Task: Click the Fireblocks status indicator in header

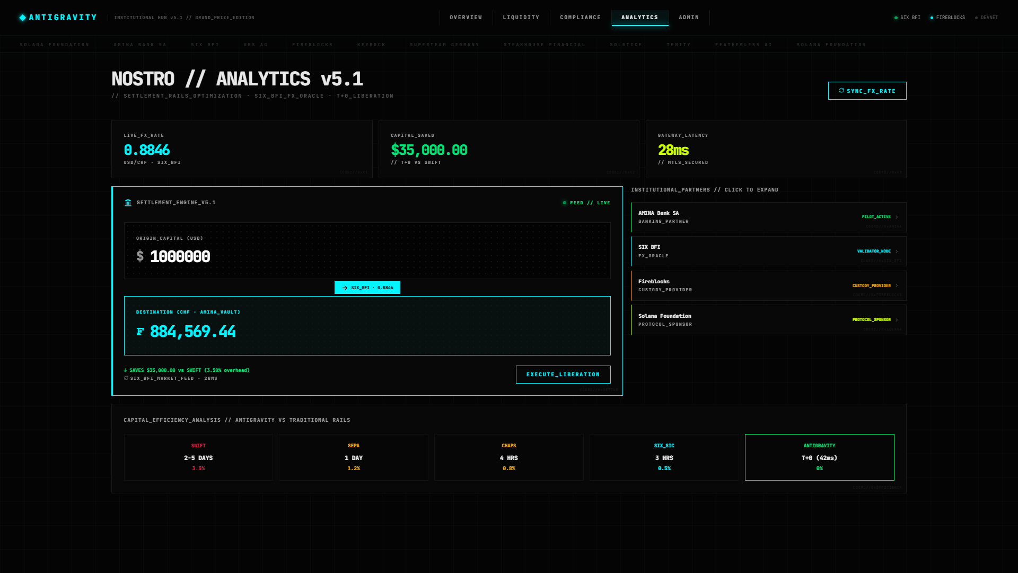Action: pos(947,18)
